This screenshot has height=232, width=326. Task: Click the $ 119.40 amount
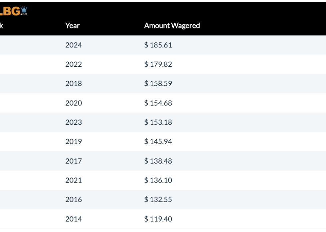point(158,219)
